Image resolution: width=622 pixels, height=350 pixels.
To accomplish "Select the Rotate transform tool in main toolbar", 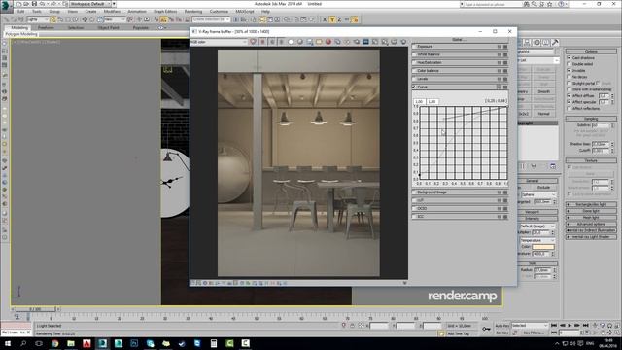I will 92,19.
